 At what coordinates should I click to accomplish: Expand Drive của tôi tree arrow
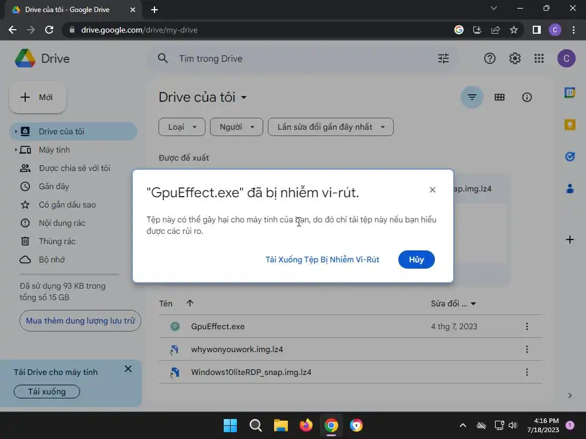click(x=15, y=131)
